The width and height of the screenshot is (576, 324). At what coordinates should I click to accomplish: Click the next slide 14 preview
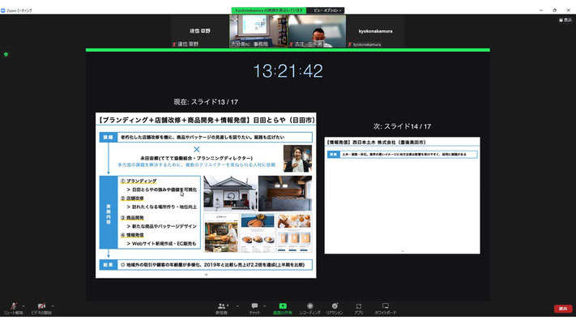(x=403, y=195)
